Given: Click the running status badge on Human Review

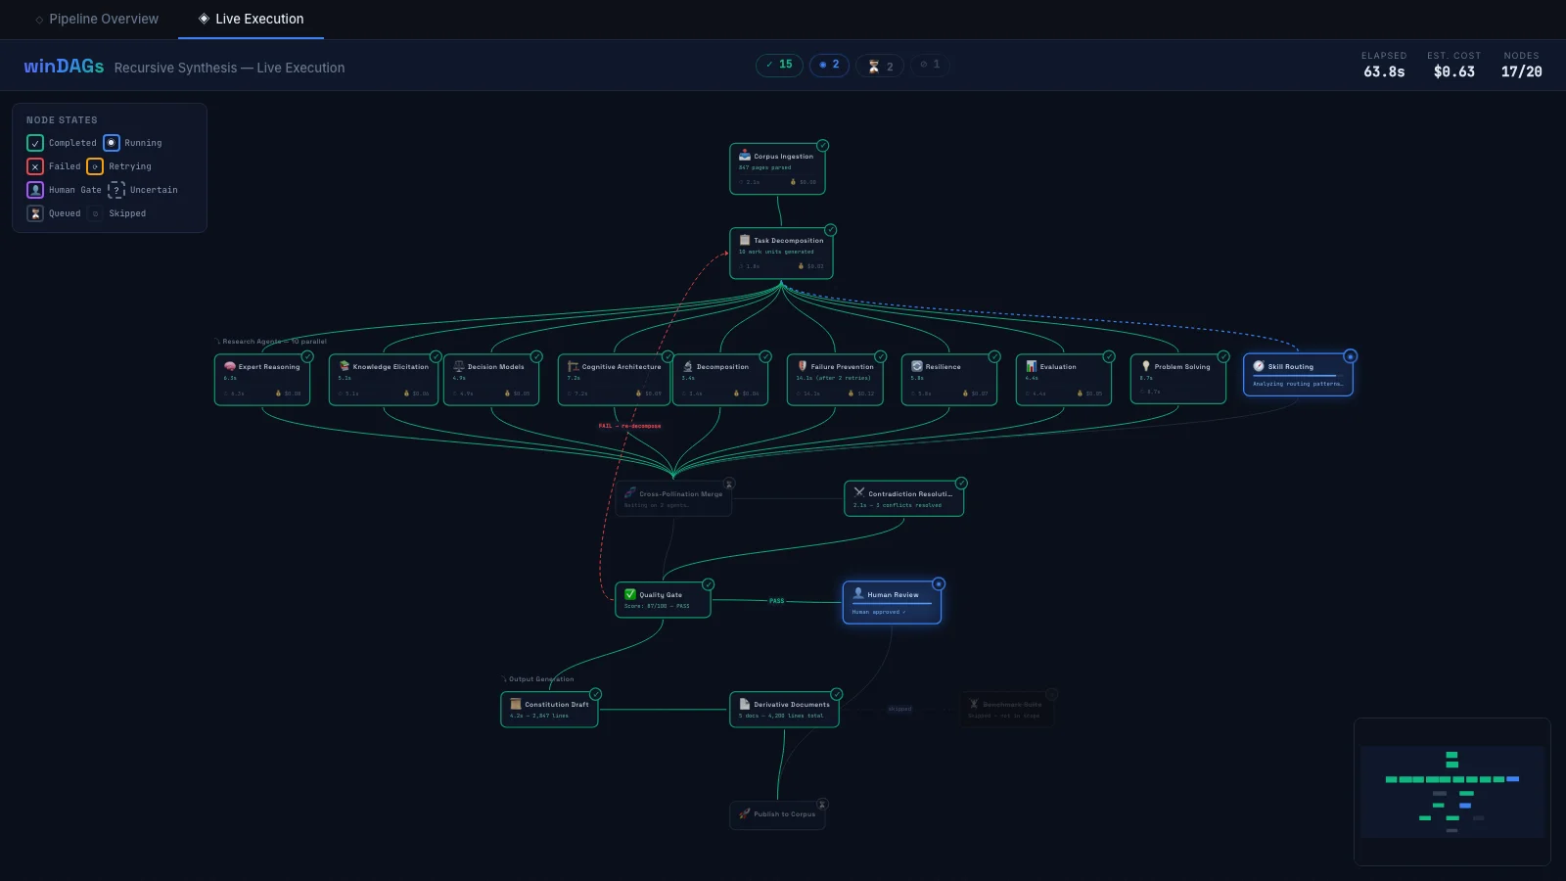Looking at the screenshot, I should tap(939, 584).
